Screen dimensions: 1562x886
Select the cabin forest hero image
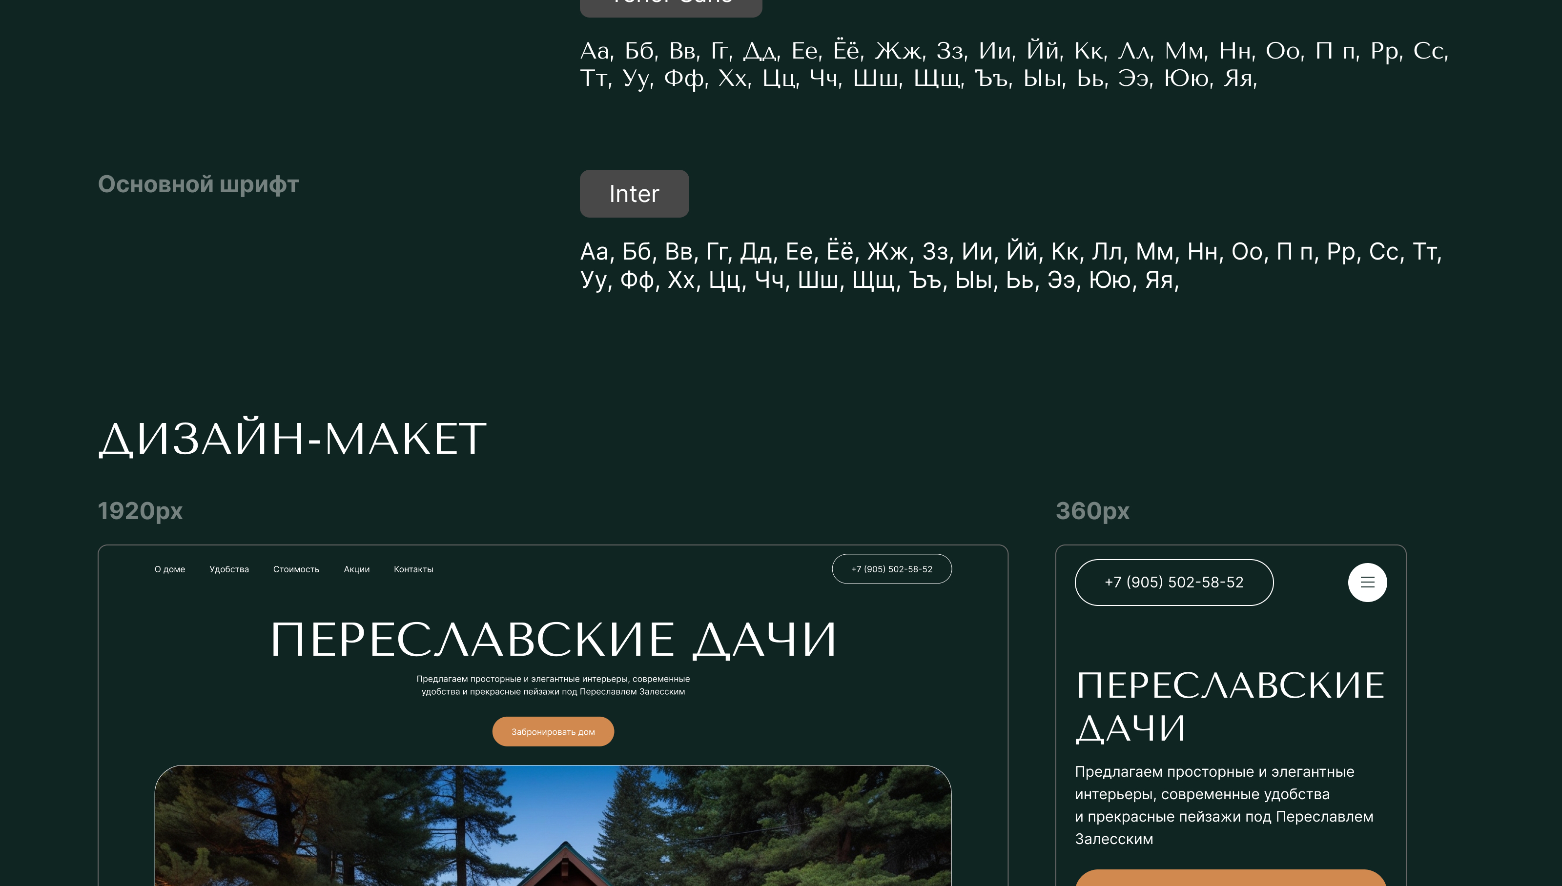tap(552, 827)
